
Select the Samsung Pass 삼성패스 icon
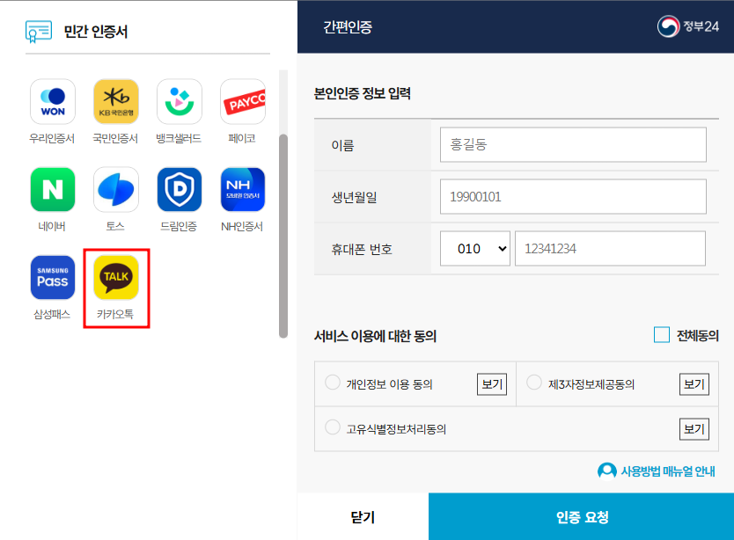53,278
